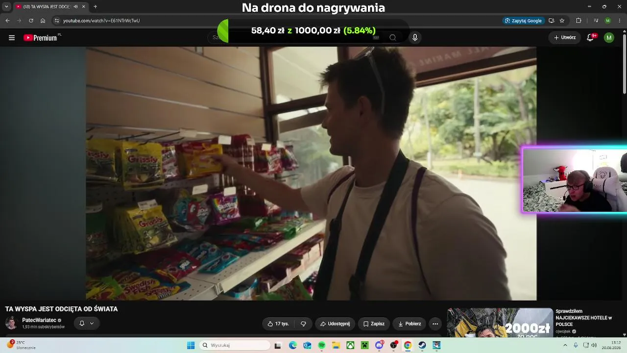Image resolution: width=627 pixels, height=353 pixels.
Task: Open Microsoft Edge from the taskbar
Action: point(293,345)
